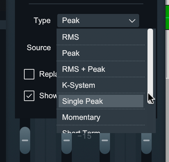This screenshot has width=169, height=162.
Task: Click the green level meter at top right
Action: point(167,17)
